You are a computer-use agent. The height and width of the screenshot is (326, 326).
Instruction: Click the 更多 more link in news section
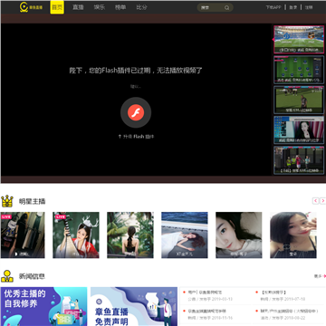coord(320,276)
